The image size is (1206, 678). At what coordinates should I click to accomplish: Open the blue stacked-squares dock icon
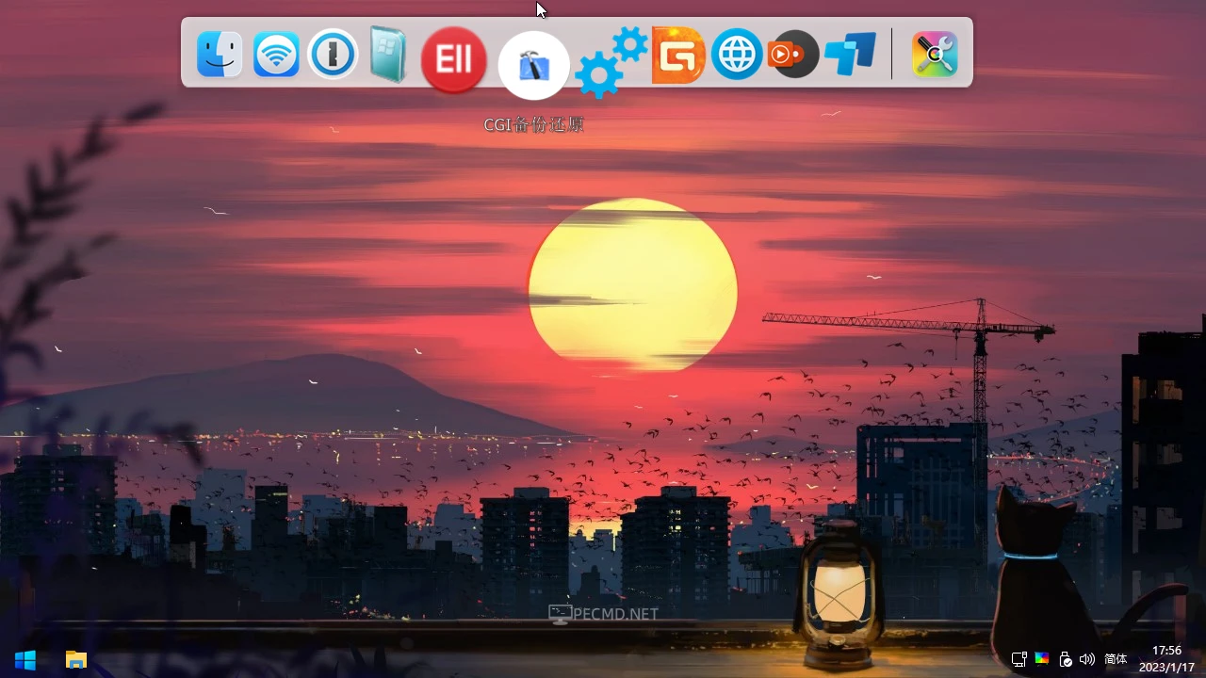[x=851, y=54]
